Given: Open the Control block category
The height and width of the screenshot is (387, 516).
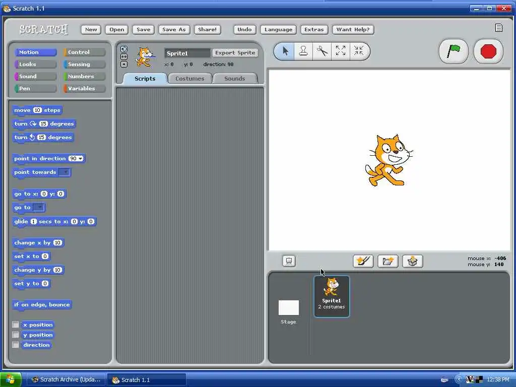Looking at the screenshot, I should [85, 52].
